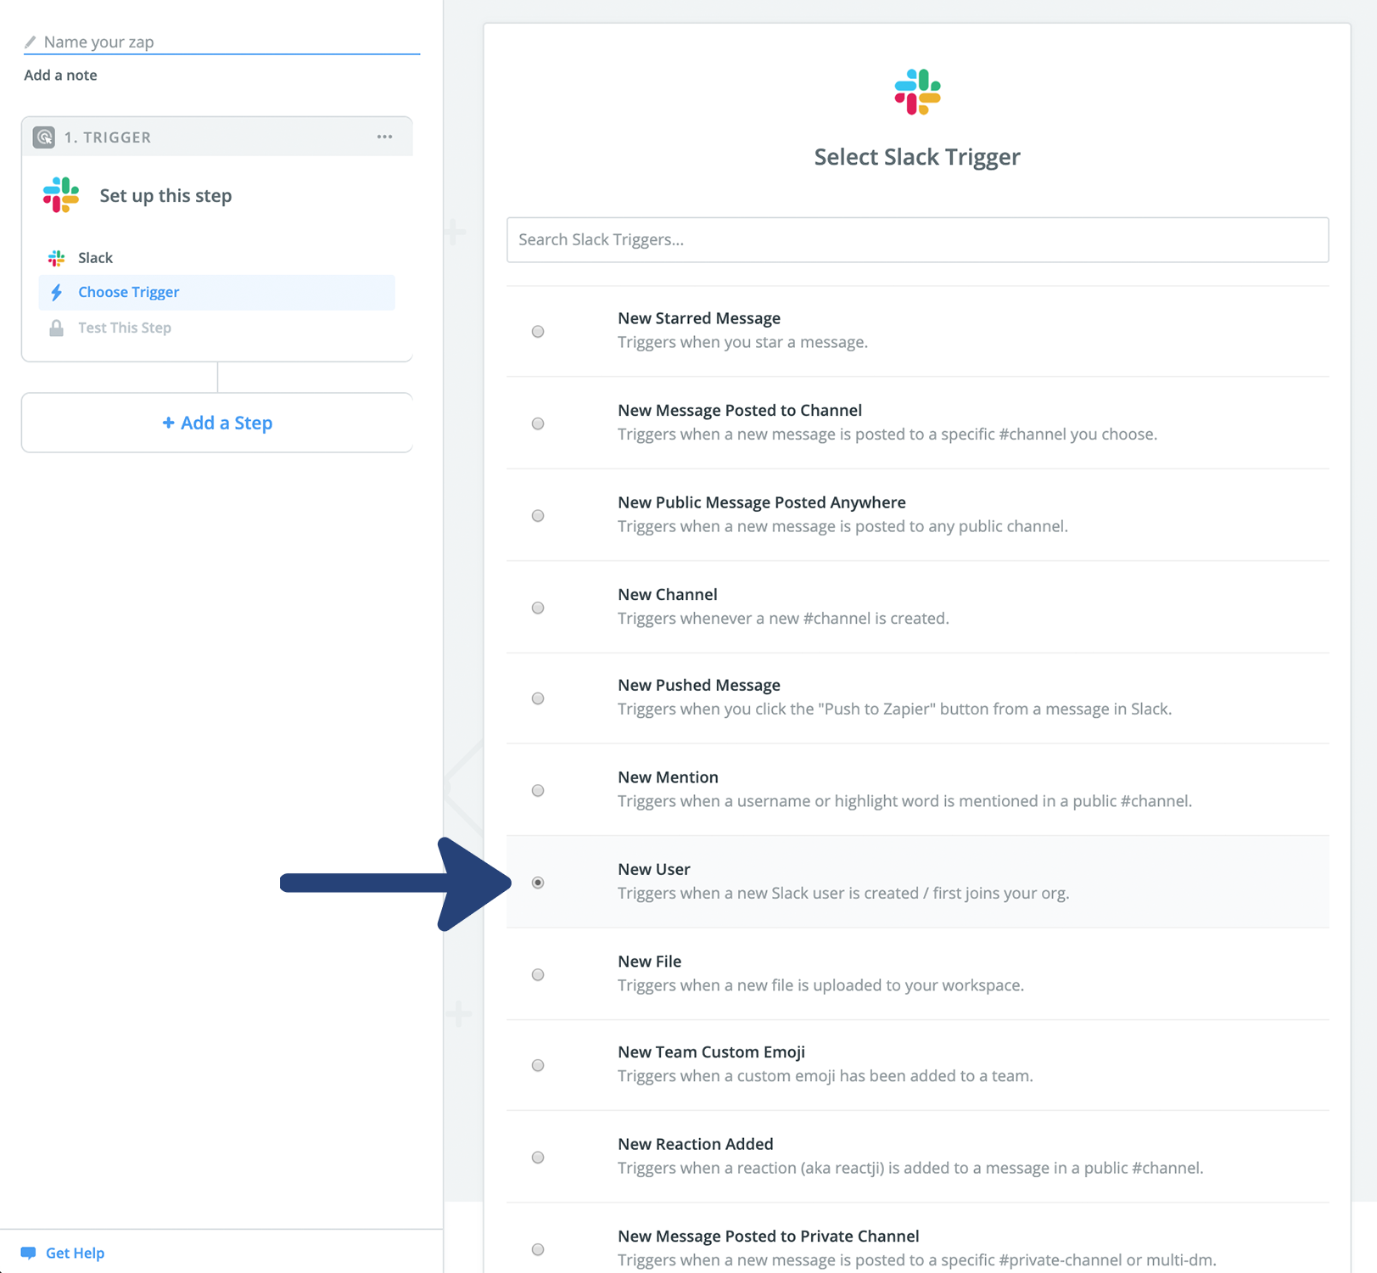Click the New File title text

coord(650,962)
